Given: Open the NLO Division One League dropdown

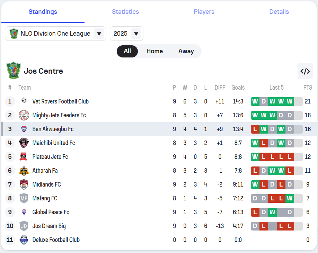Looking at the screenshot, I should click(55, 34).
